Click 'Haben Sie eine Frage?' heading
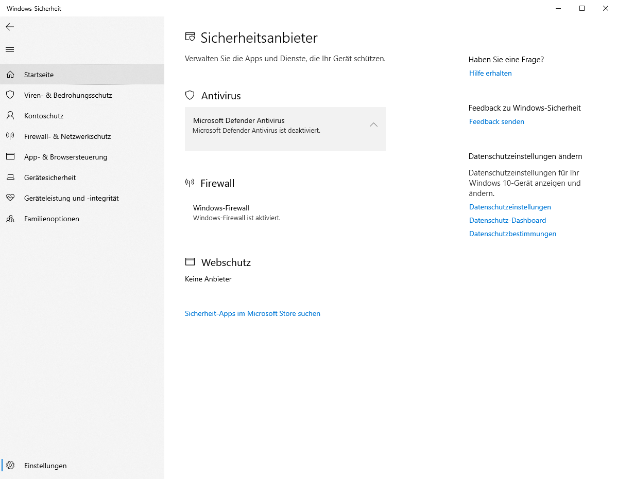Image resolution: width=617 pixels, height=479 pixels. click(x=506, y=59)
